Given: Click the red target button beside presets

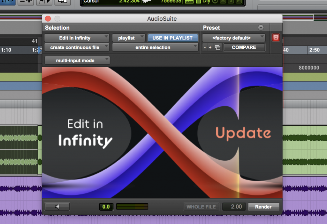Looking at the screenshot, I should tap(276, 38).
